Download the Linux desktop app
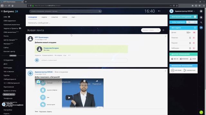The image size is (206, 115). click(x=193, y=59)
